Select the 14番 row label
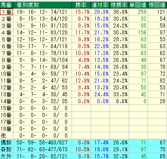The height and width of the screenshot is (159, 167). point(6,101)
